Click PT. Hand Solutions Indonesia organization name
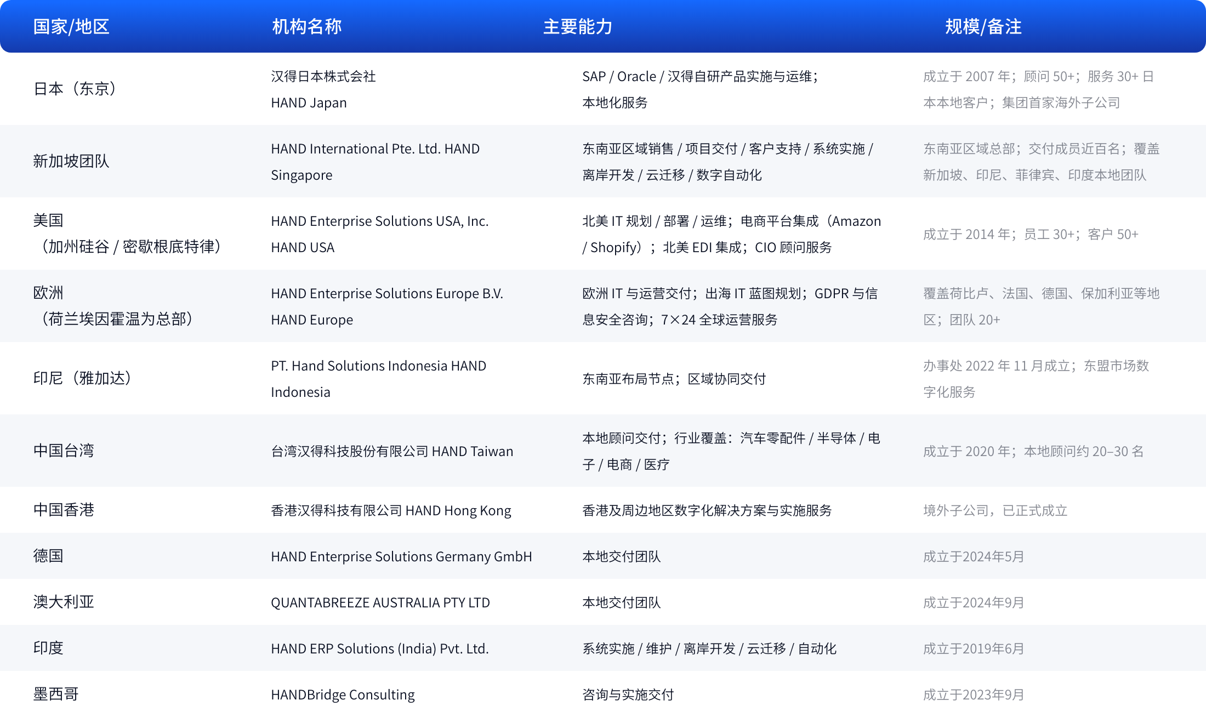The image size is (1206, 717). [x=379, y=379]
